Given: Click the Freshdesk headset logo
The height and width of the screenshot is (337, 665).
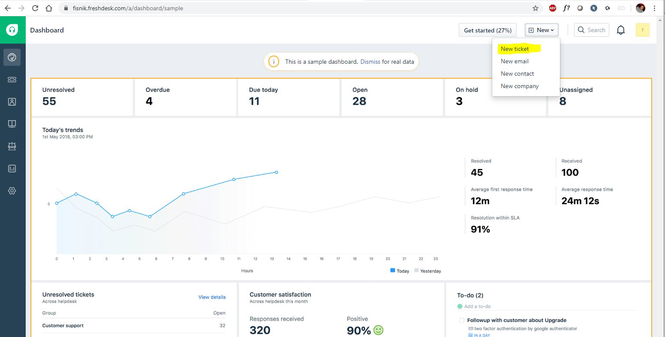Looking at the screenshot, I should 12,30.
